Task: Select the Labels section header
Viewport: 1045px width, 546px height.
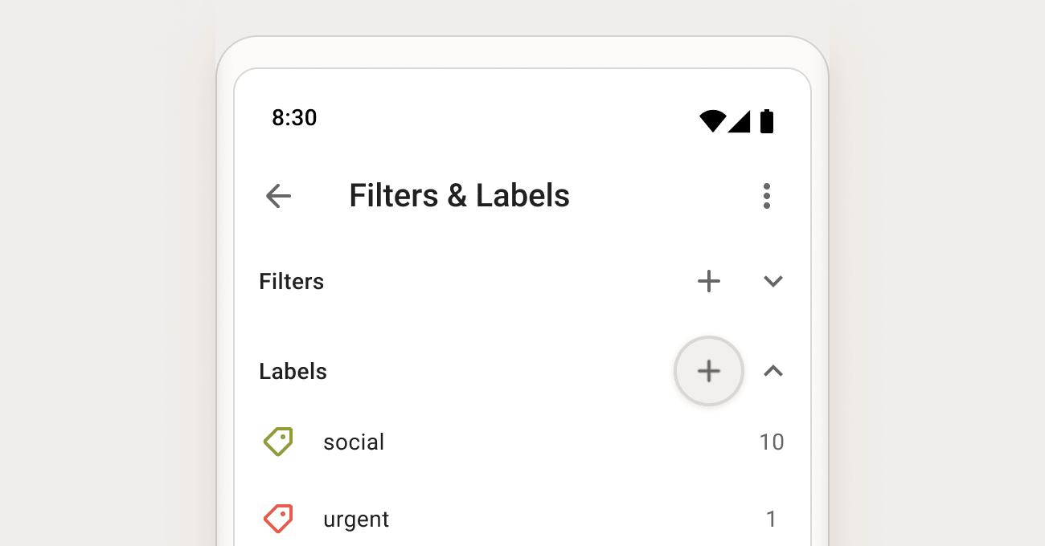Action: click(293, 371)
